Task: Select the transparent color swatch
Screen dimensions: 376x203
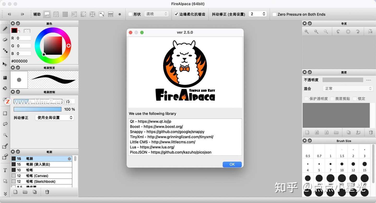Action: pyautogui.click(x=27, y=31)
